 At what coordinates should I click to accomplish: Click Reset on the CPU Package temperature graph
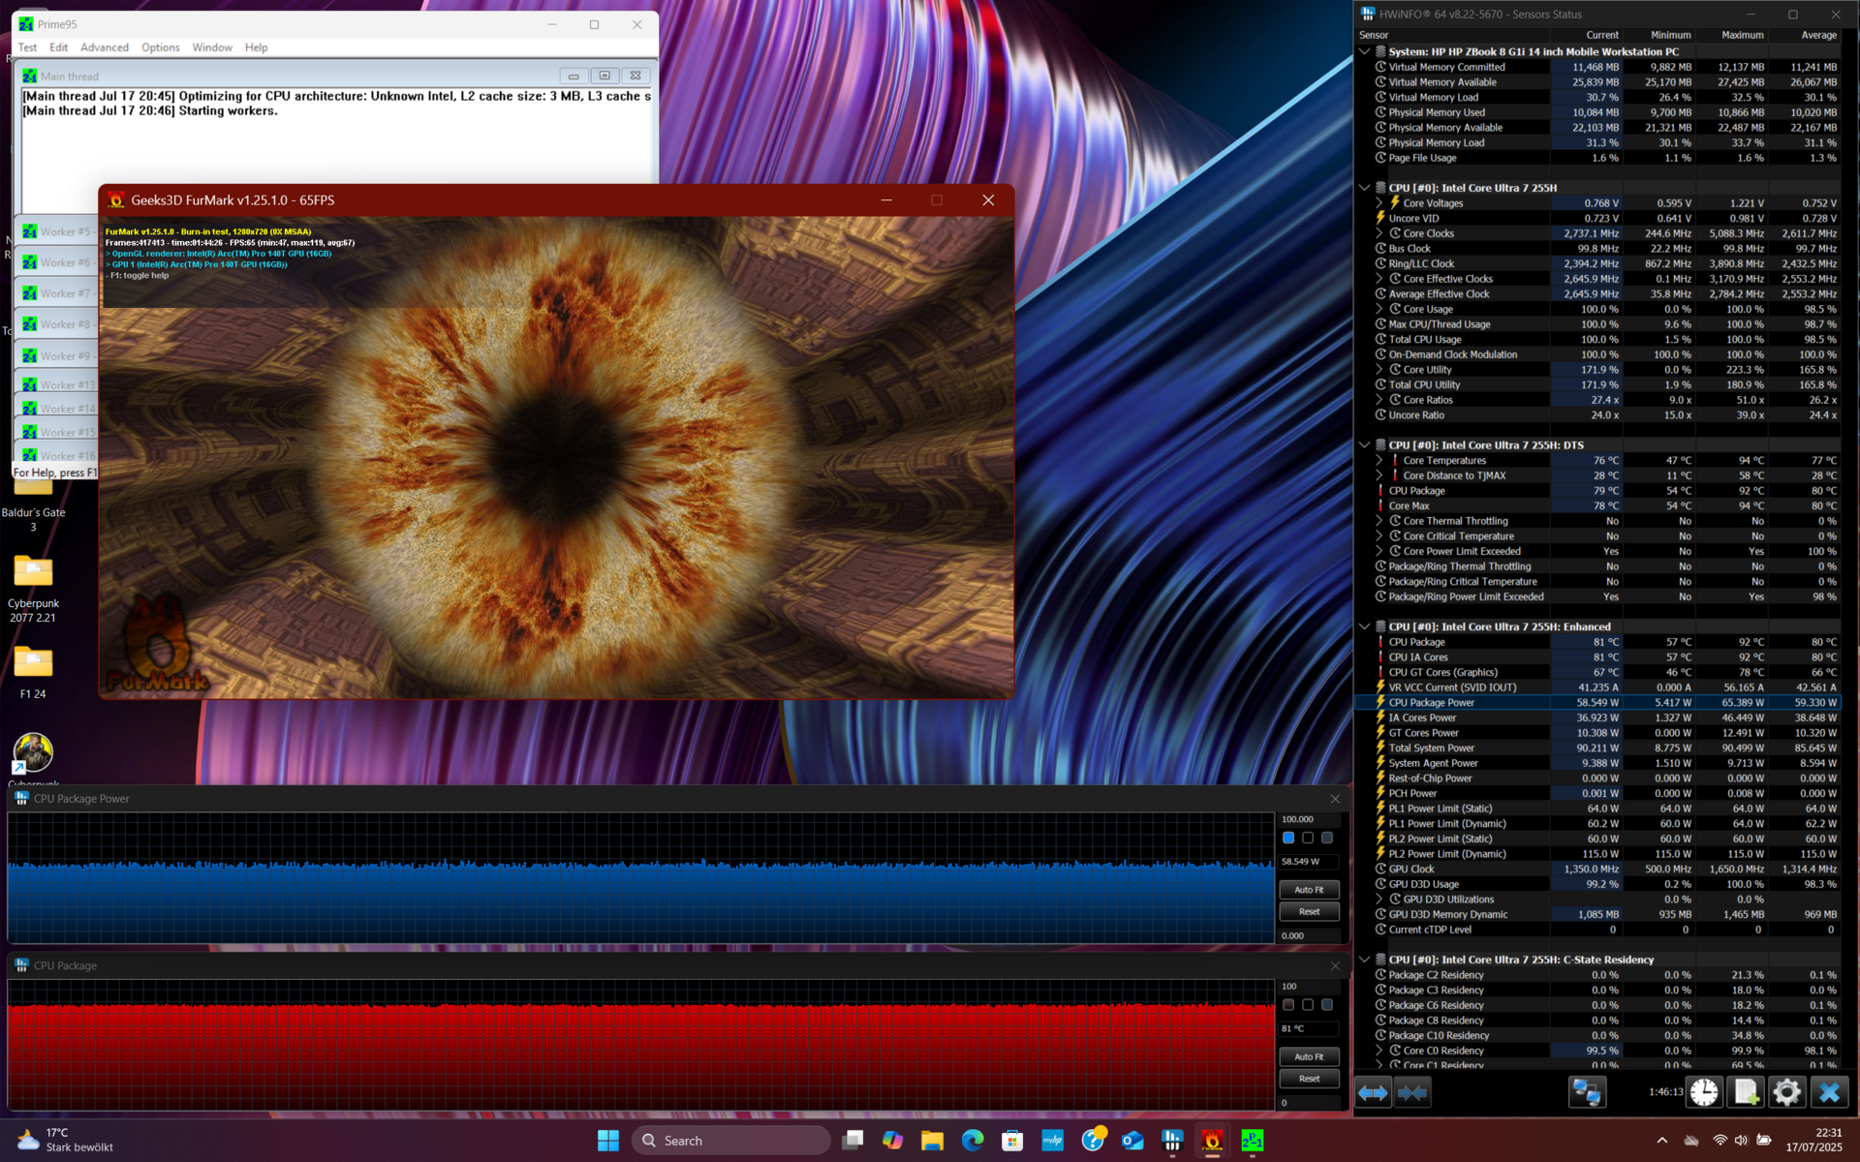(x=1309, y=1079)
